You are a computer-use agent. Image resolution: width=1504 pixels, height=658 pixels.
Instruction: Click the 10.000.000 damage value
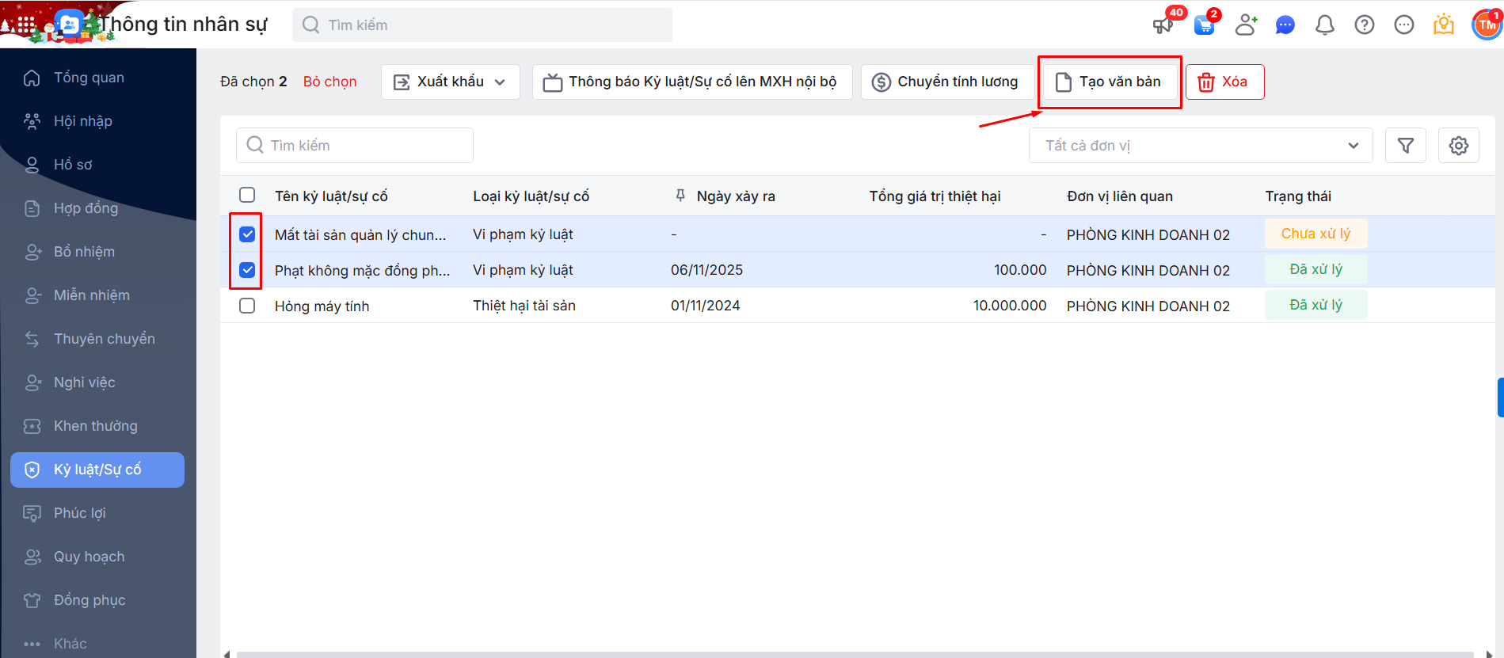click(1010, 306)
